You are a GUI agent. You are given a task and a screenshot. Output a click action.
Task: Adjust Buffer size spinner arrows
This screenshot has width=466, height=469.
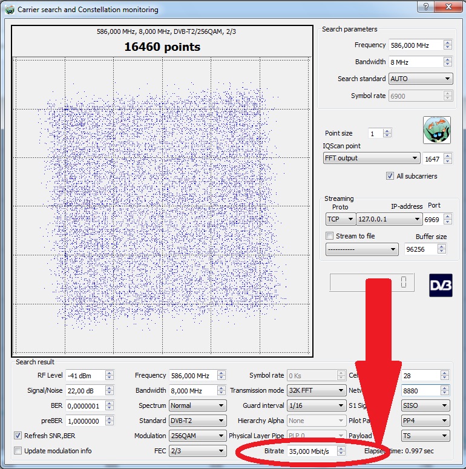pos(442,249)
